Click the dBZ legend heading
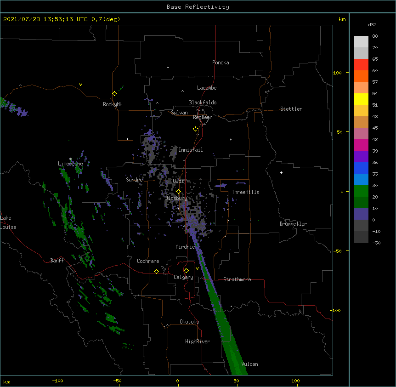The width and height of the screenshot is (396, 387). pos(372,24)
